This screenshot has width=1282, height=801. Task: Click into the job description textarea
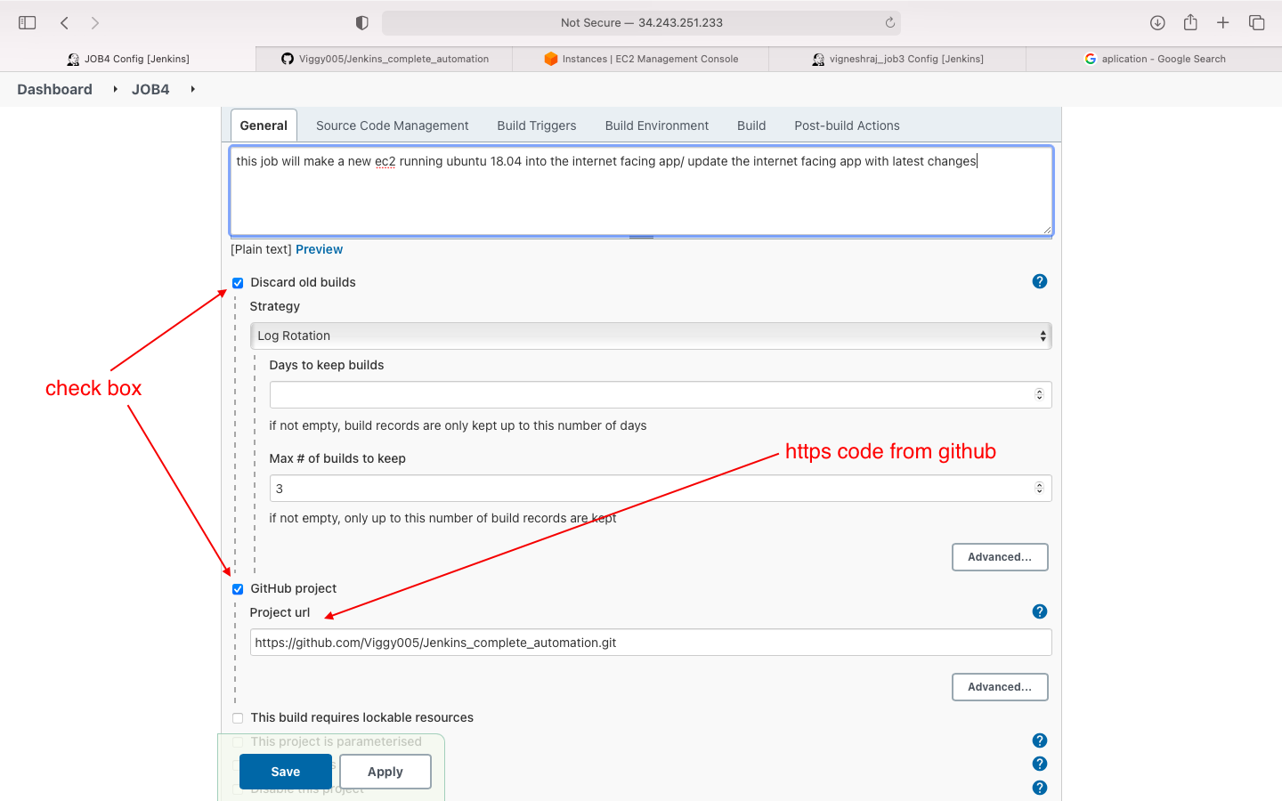641,191
